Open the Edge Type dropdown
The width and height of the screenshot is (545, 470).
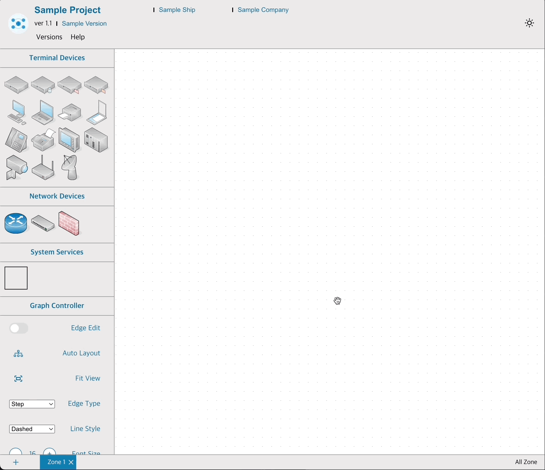click(x=32, y=404)
